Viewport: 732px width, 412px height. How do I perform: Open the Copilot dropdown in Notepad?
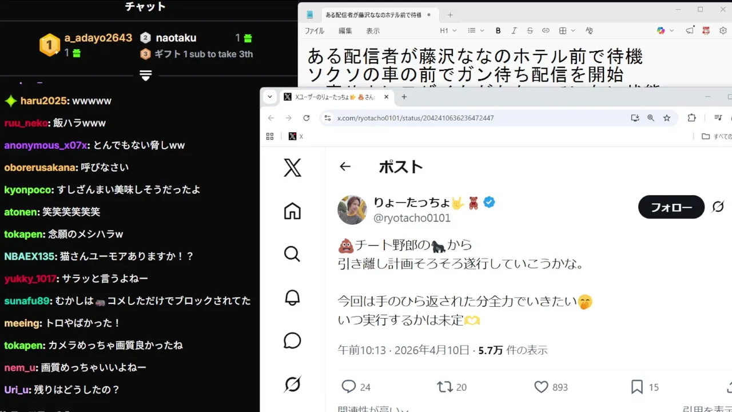click(665, 31)
